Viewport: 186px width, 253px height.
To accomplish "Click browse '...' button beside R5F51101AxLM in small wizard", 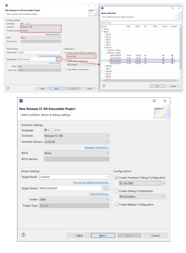I will [x=59, y=59].
